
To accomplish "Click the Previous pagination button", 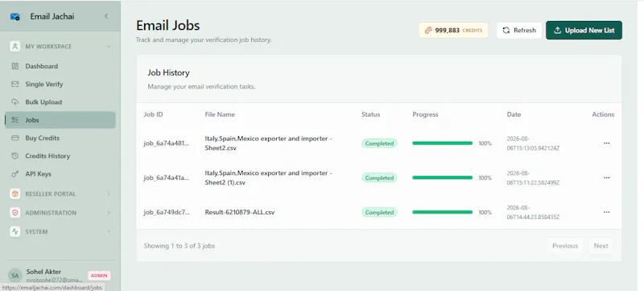I will pos(565,246).
